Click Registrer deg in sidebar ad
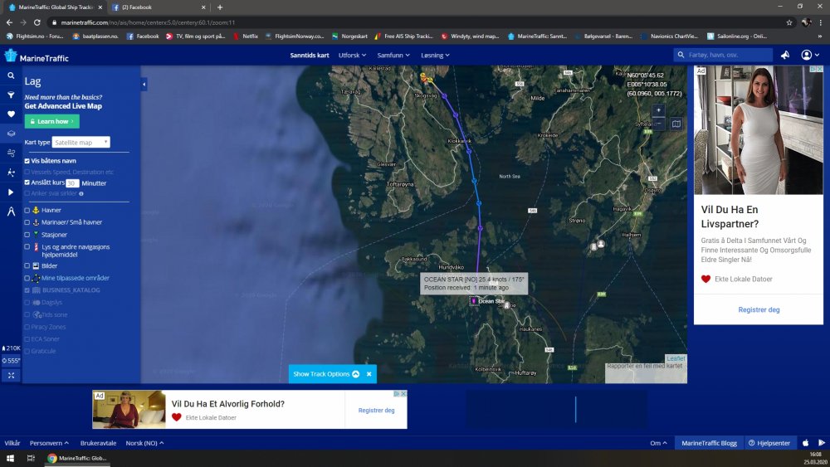The width and height of the screenshot is (830, 467). [x=759, y=310]
